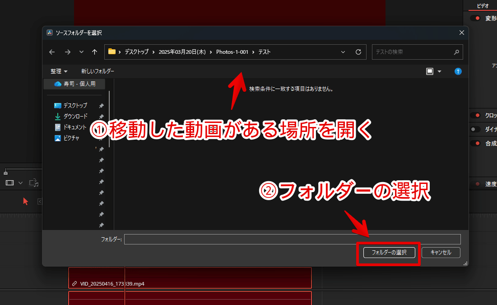Click the Back navigation arrow
The width and height of the screenshot is (497, 305).
(x=52, y=52)
